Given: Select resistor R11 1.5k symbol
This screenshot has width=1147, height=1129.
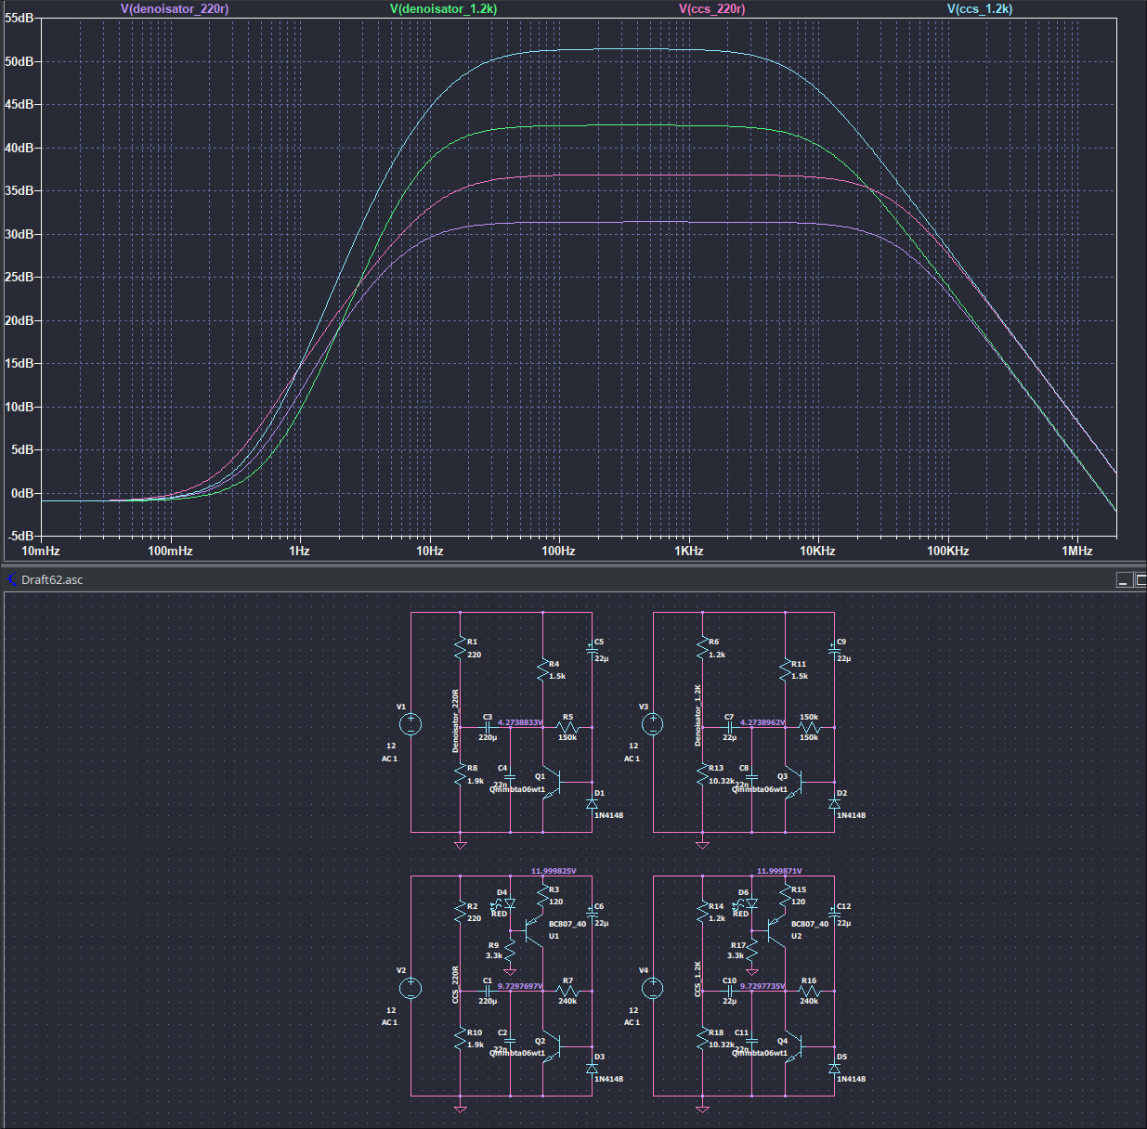Looking at the screenshot, I should coord(786,669).
